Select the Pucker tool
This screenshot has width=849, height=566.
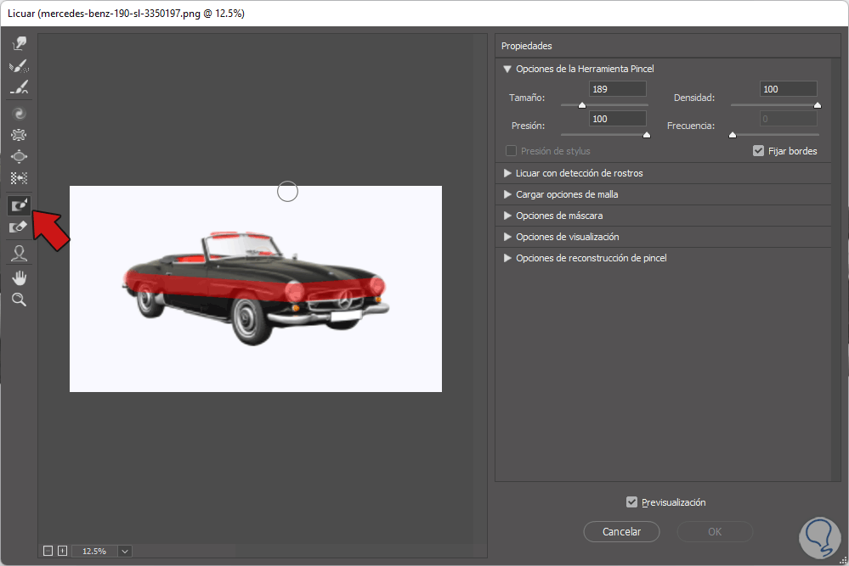[19, 135]
